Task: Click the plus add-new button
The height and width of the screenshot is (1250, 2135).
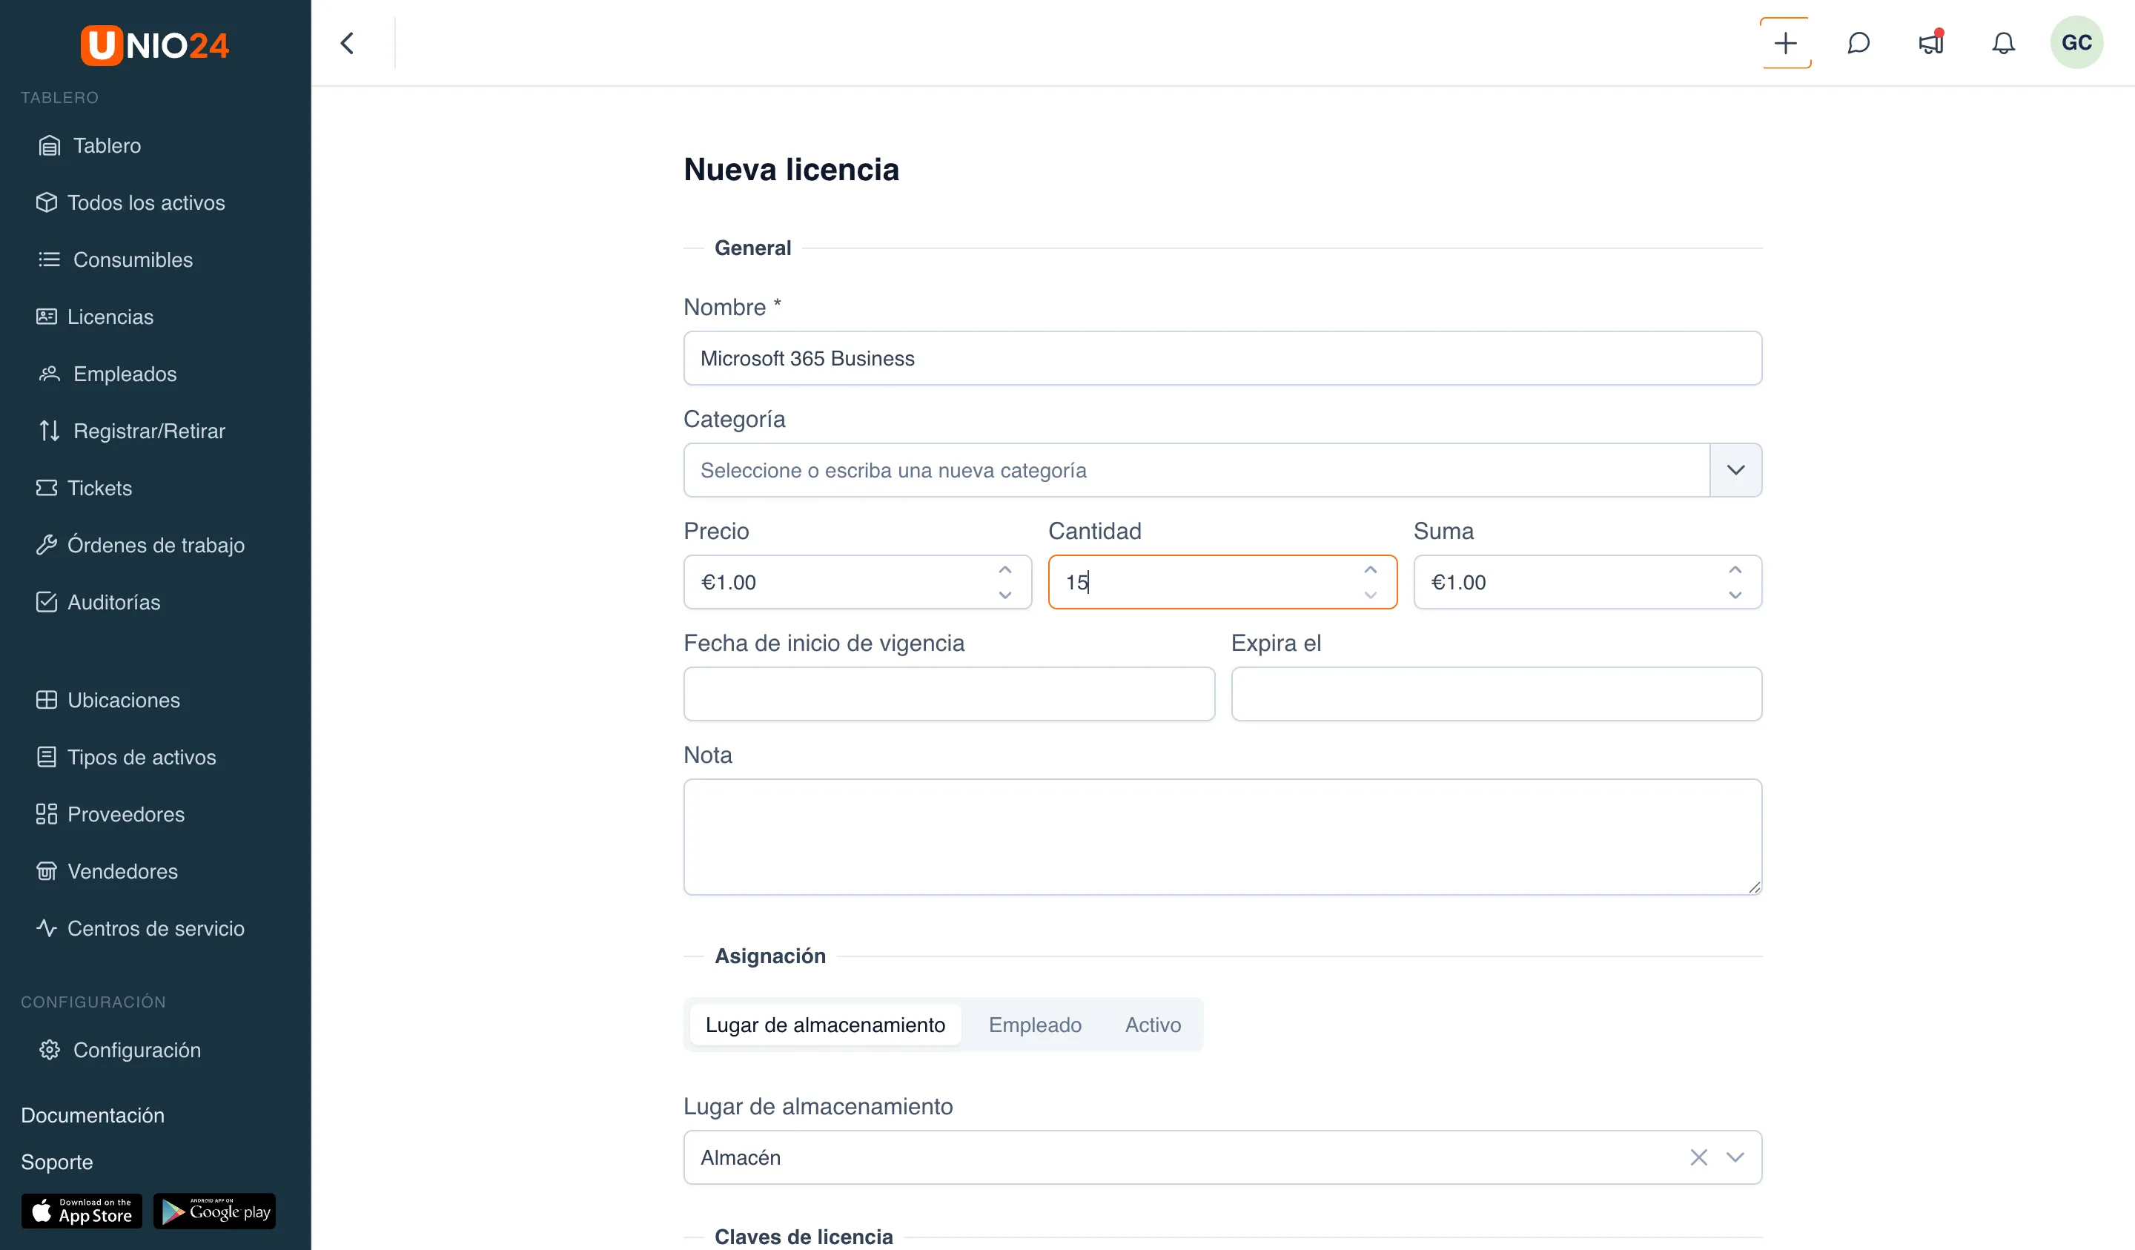Action: [x=1785, y=43]
